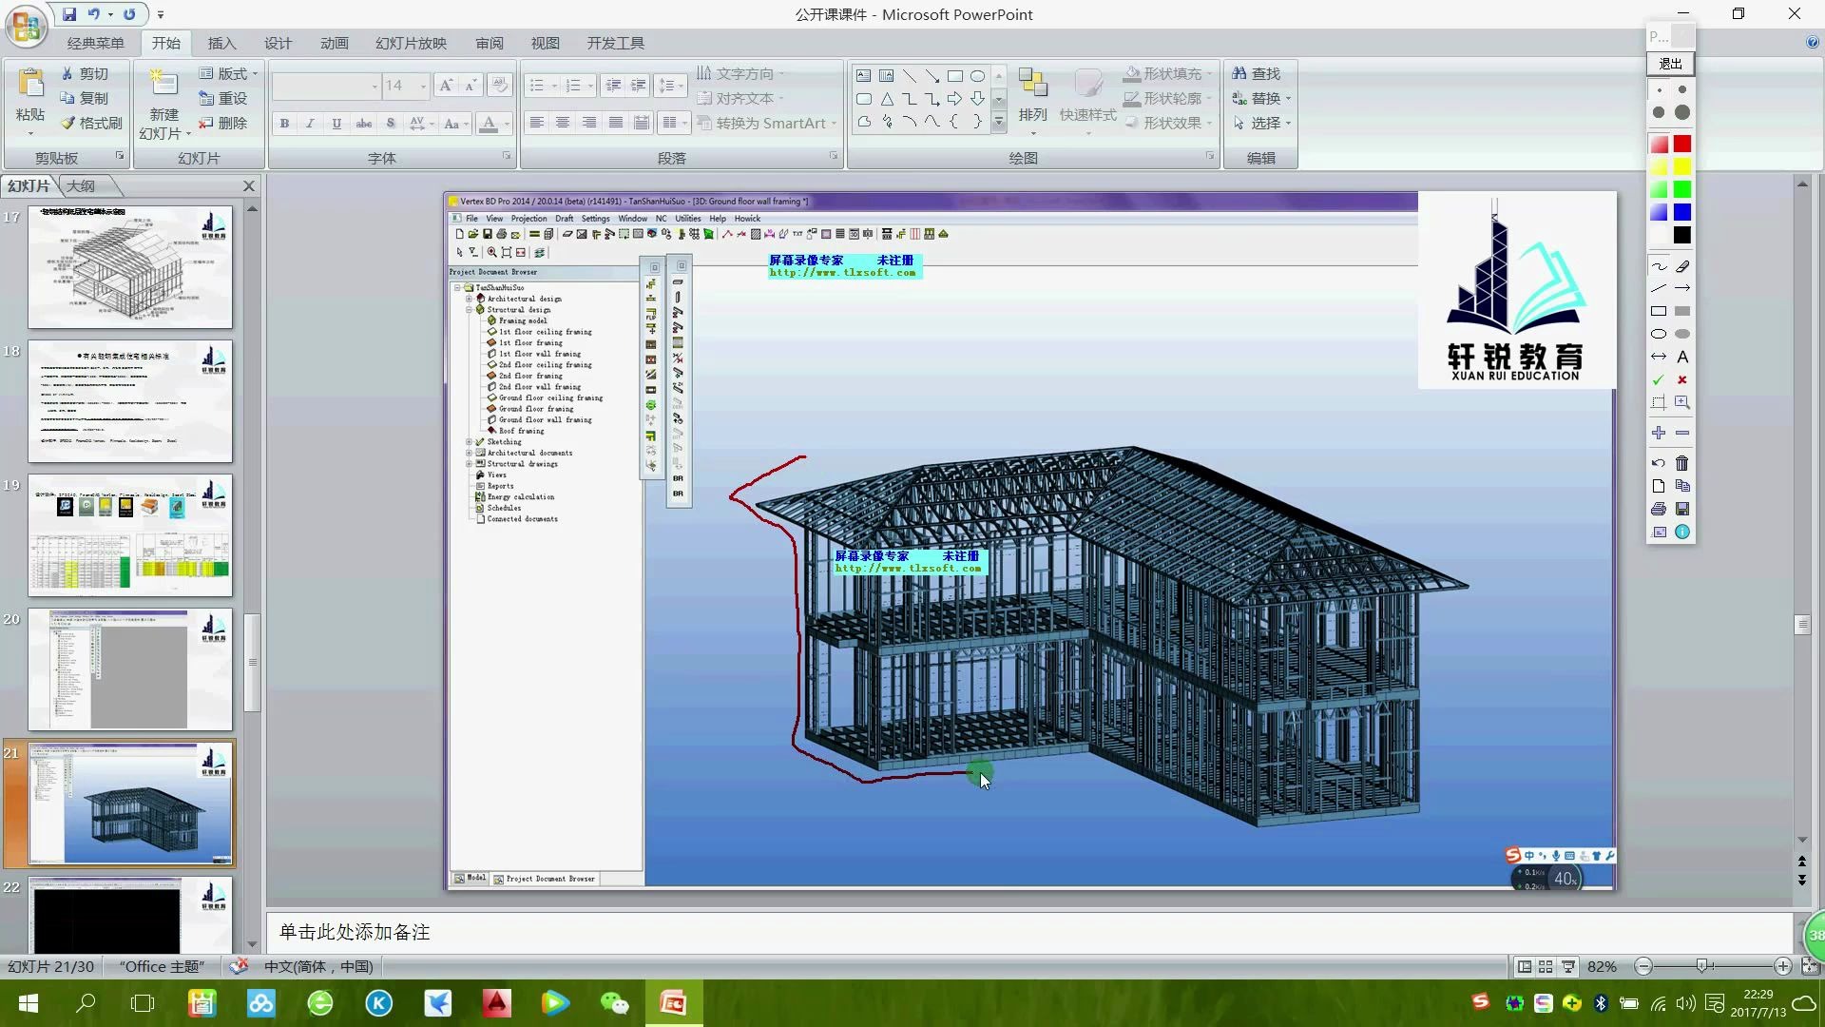Open the 插入 ribbon tab
The image size is (1825, 1027).
(x=221, y=43)
